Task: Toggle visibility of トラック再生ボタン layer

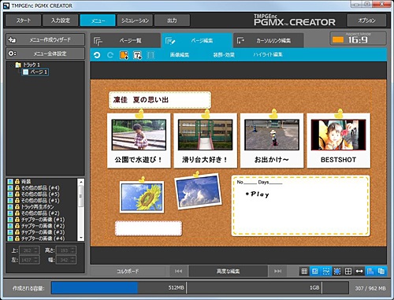Action: pos(10,207)
